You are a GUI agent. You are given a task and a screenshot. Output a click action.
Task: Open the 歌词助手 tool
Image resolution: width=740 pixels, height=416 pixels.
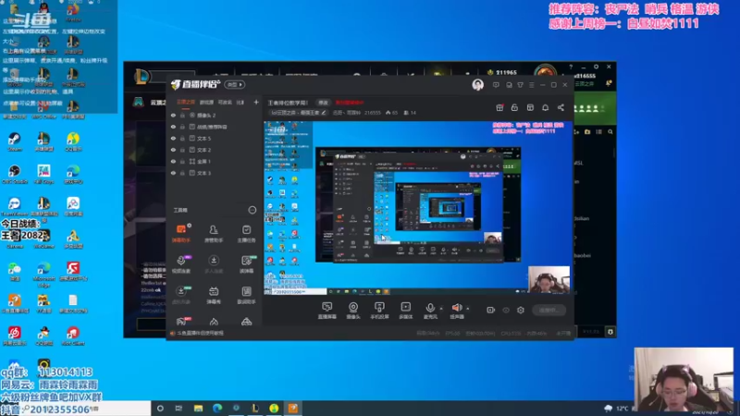246,294
